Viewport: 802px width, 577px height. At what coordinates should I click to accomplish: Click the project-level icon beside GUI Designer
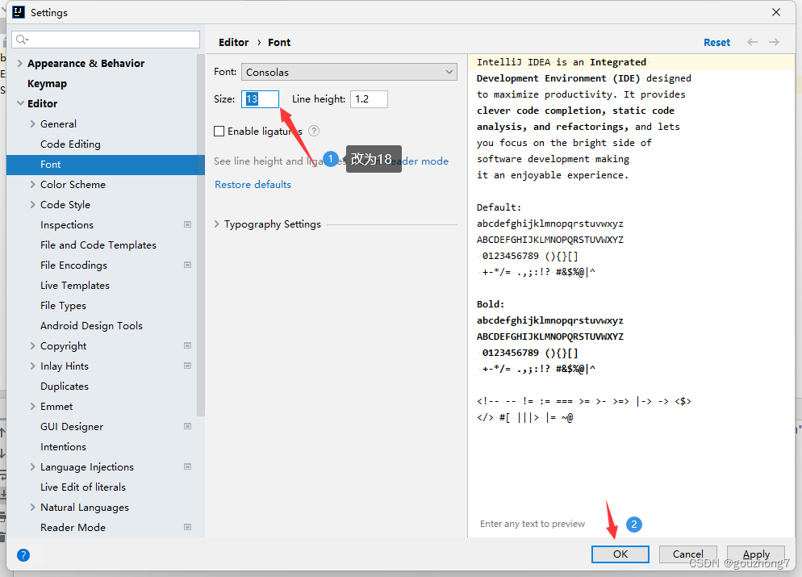tap(188, 426)
